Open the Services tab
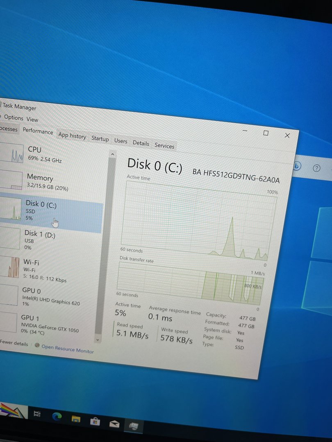This screenshot has height=442, width=332. pos(164,146)
